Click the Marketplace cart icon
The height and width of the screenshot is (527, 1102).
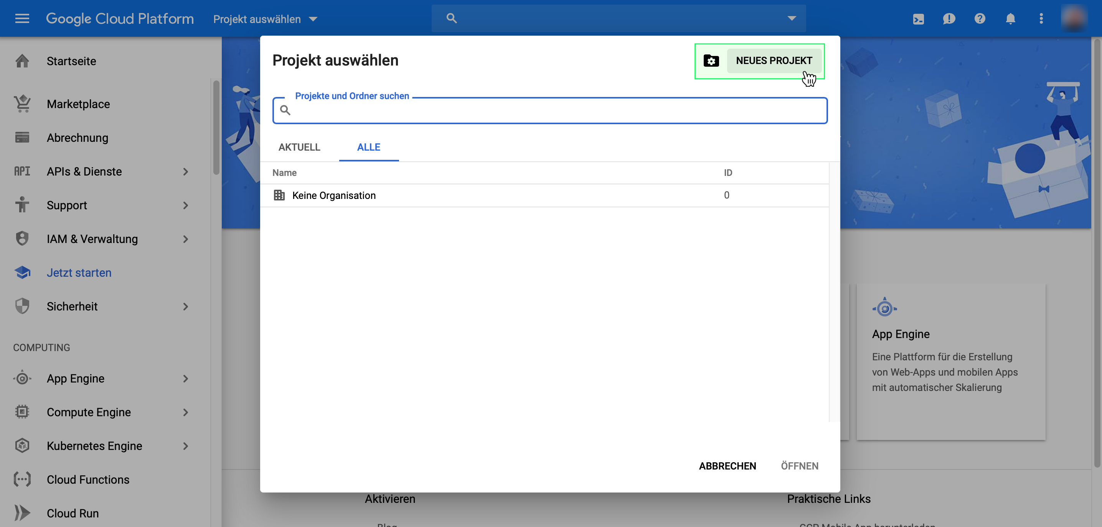pyautogui.click(x=22, y=104)
